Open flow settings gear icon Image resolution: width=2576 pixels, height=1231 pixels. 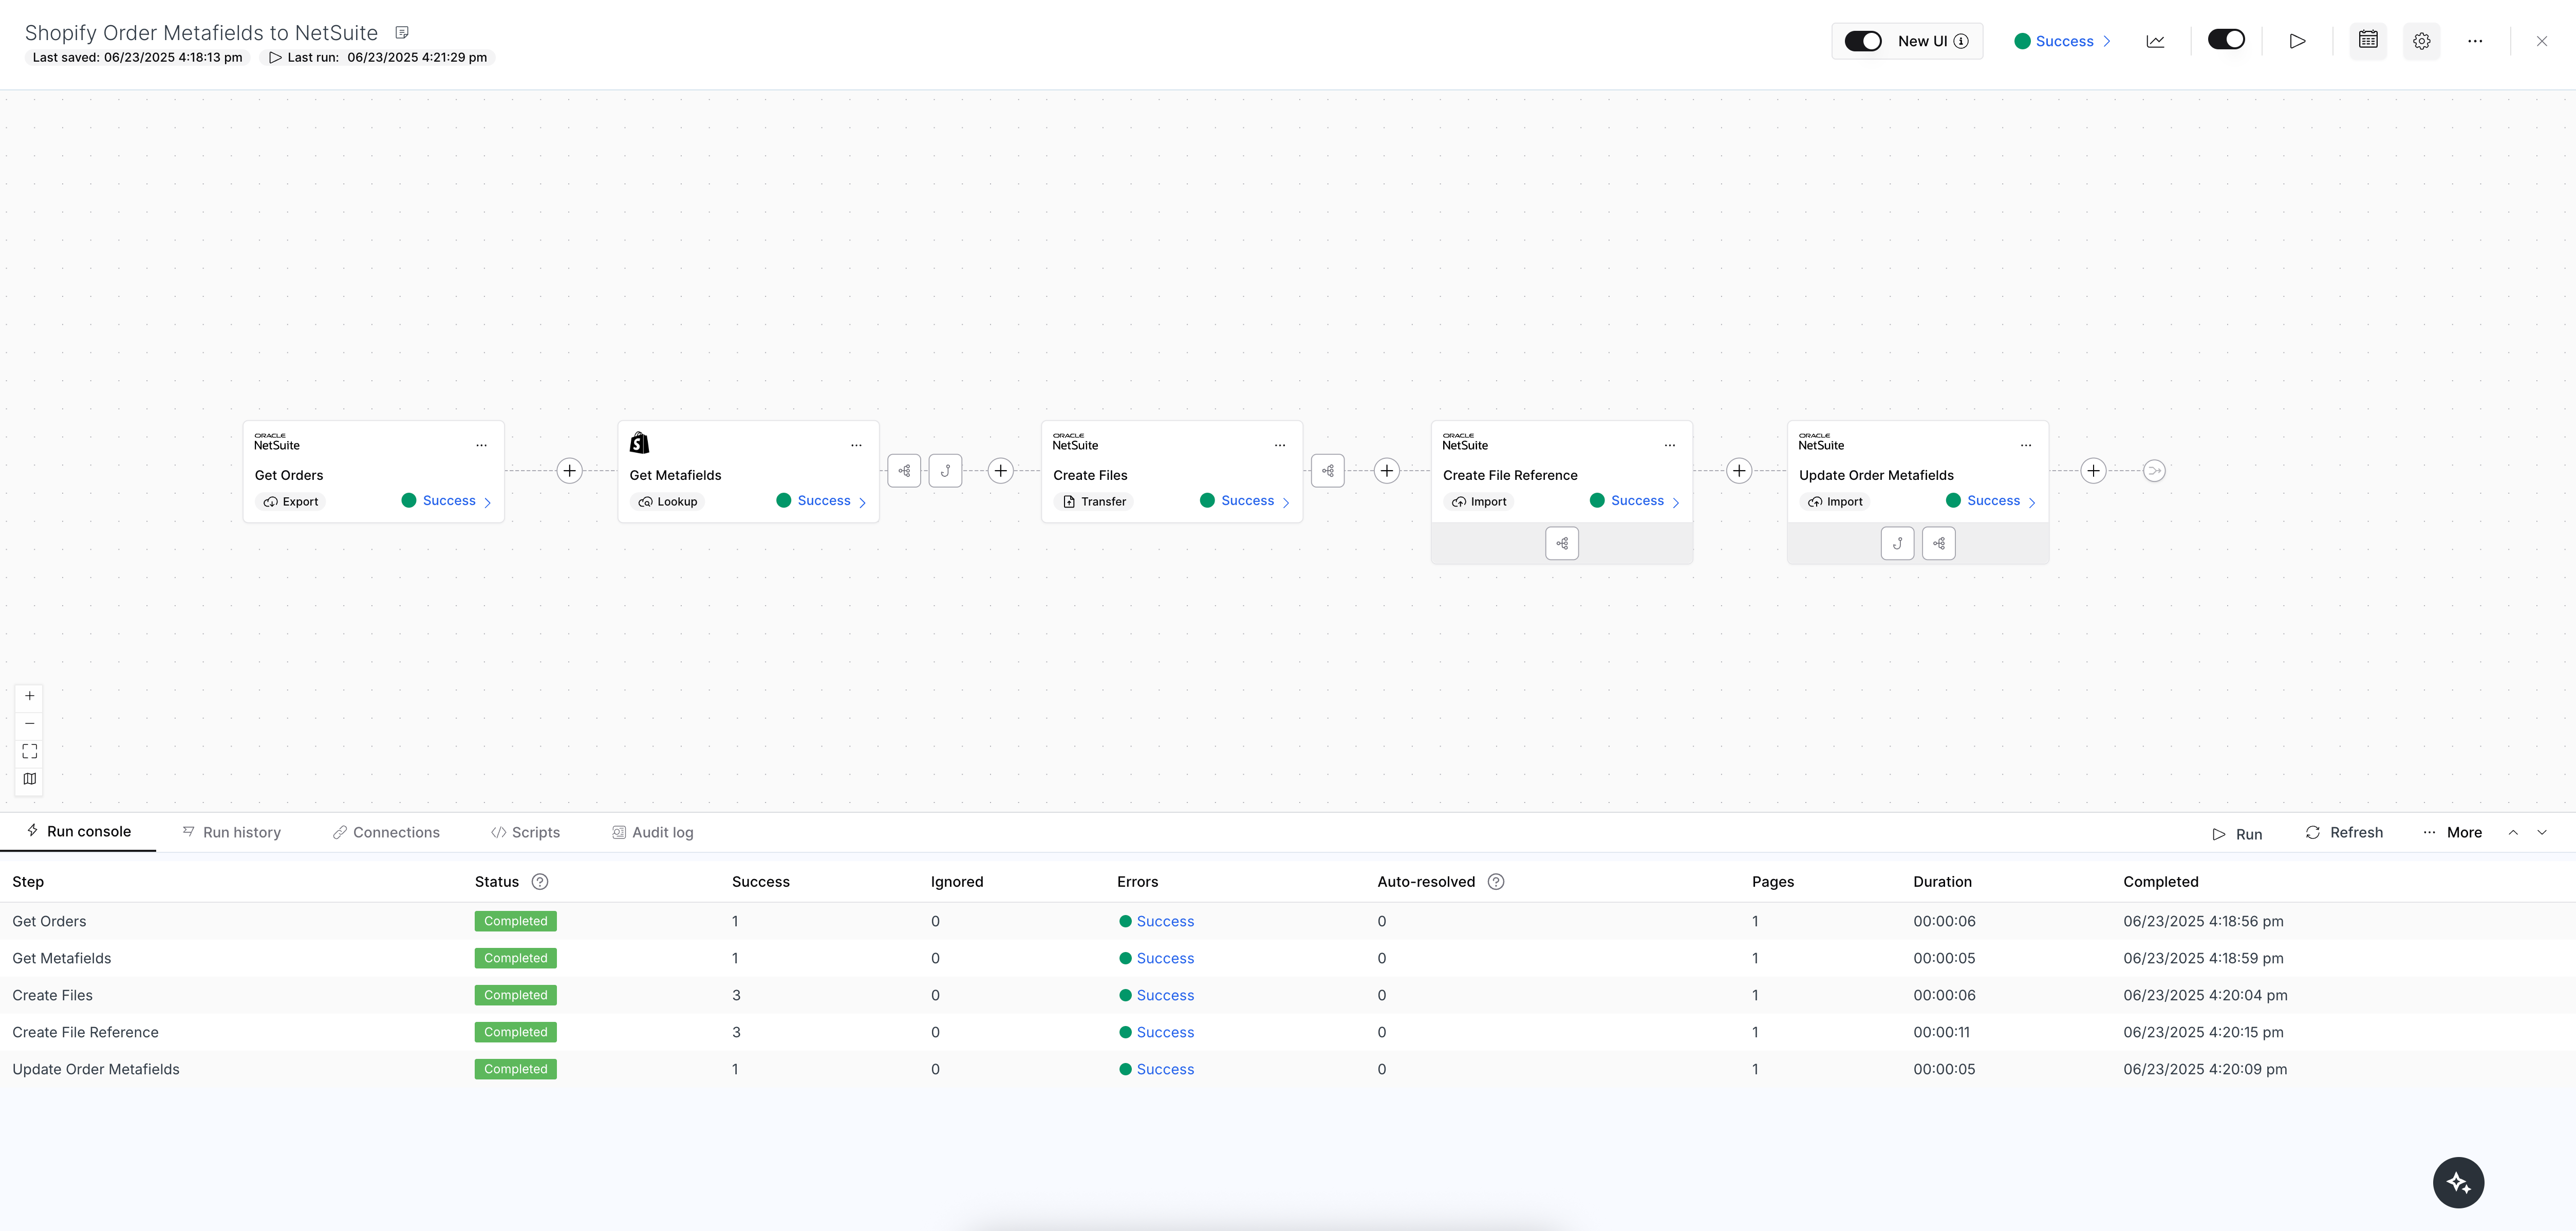pos(2421,41)
